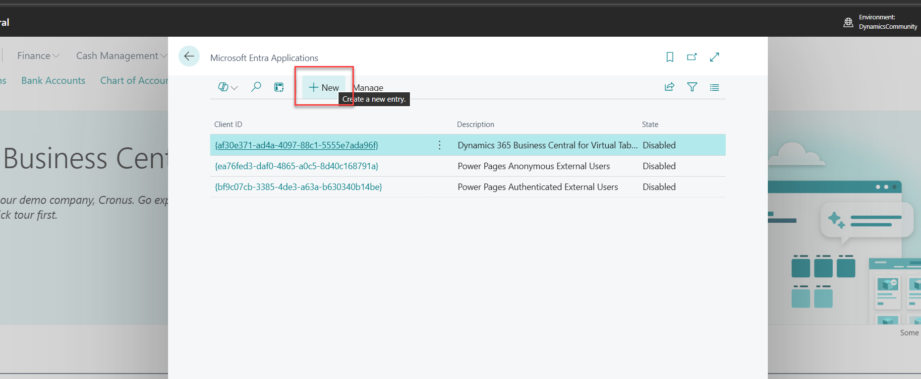Viewport: 921px width, 379px height.
Task: Open Chart of Accounts link
Action: (x=134, y=80)
